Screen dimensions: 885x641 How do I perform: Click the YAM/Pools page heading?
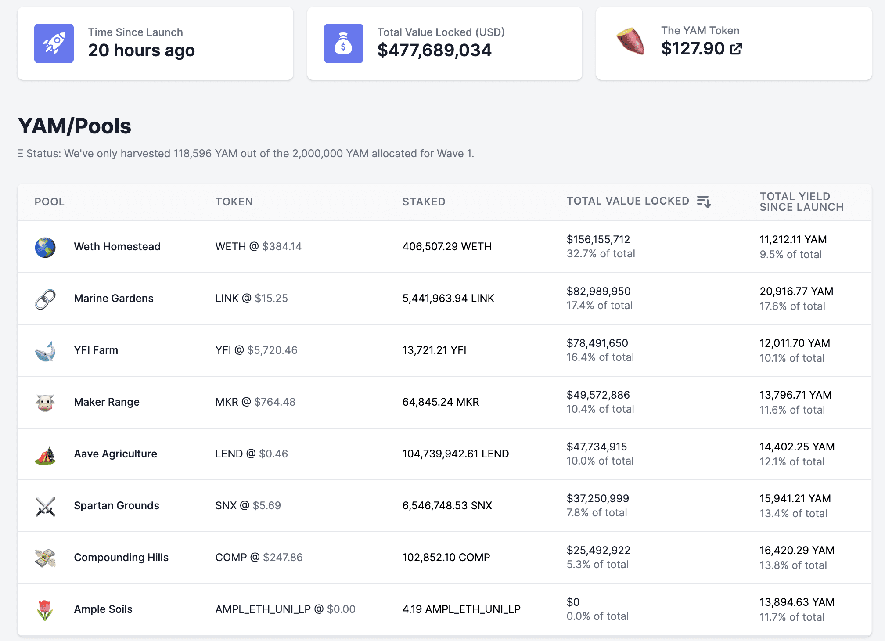[75, 126]
